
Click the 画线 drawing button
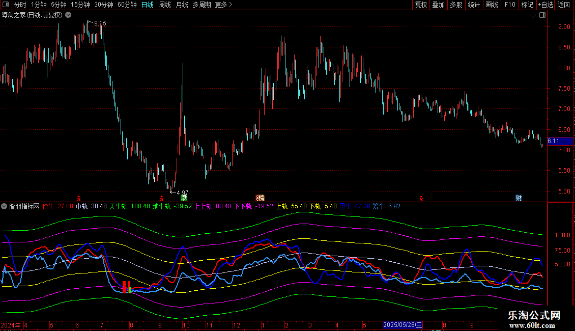click(x=492, y=5)
